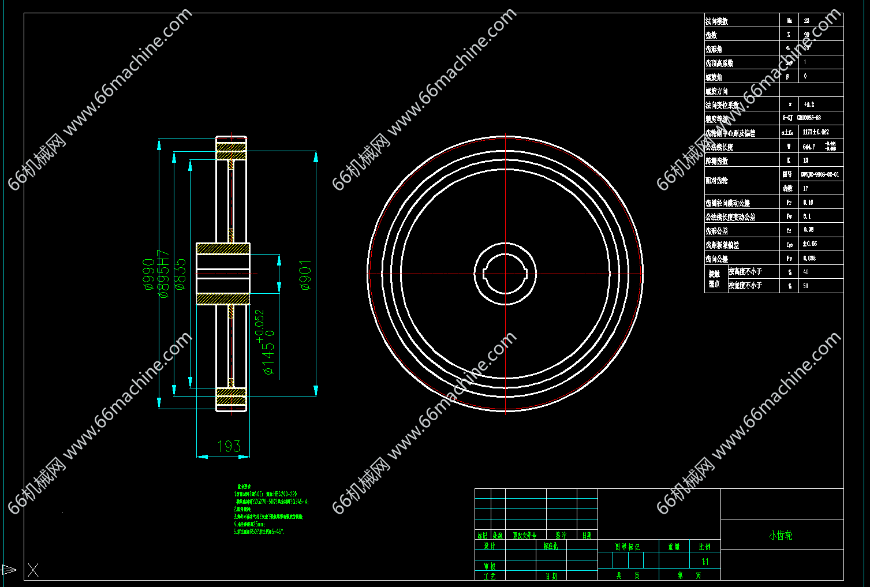Click the 精度等级 row label
Screen dimensions: 870x587
tap(716, 119)
